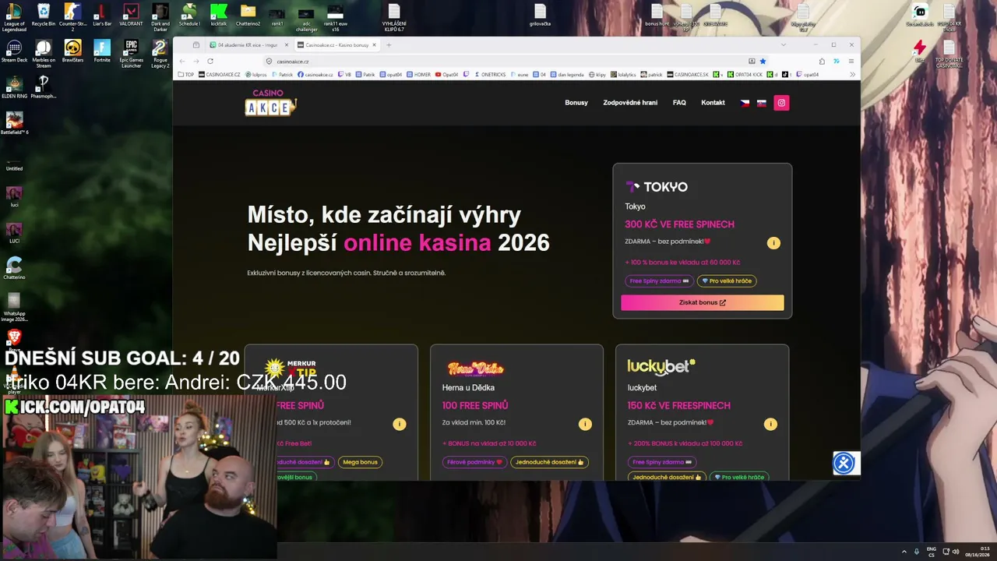The width and height of the screenshot is (997, 561).
Task: Open the FAQ navigation item
Action: [679, 103]
